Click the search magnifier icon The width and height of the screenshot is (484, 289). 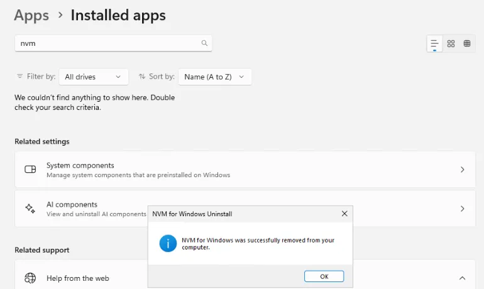[x=204, y=43]
